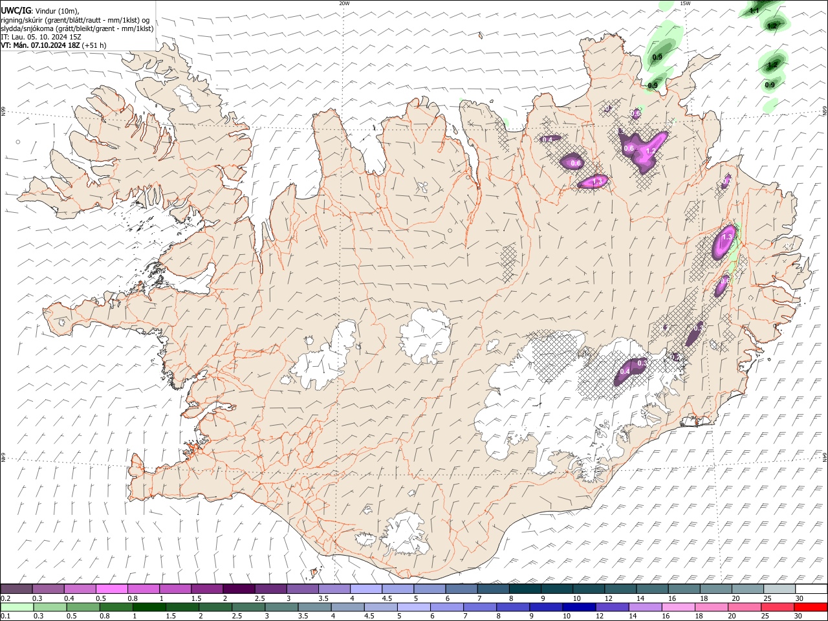Pick top-row white swatch labeled 30
Image resolution: width=828 pixels, height=621 pixels.
point(811,589)
